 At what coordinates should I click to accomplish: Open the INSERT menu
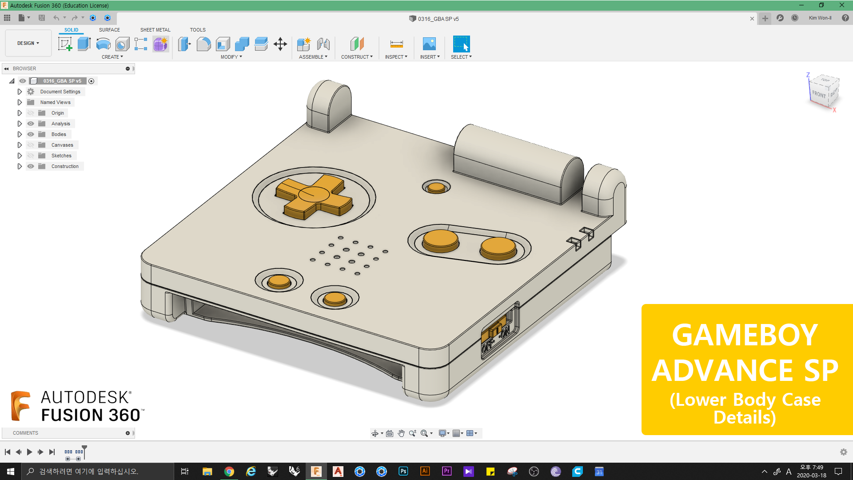pyautogui.click(x=430, y=57)
